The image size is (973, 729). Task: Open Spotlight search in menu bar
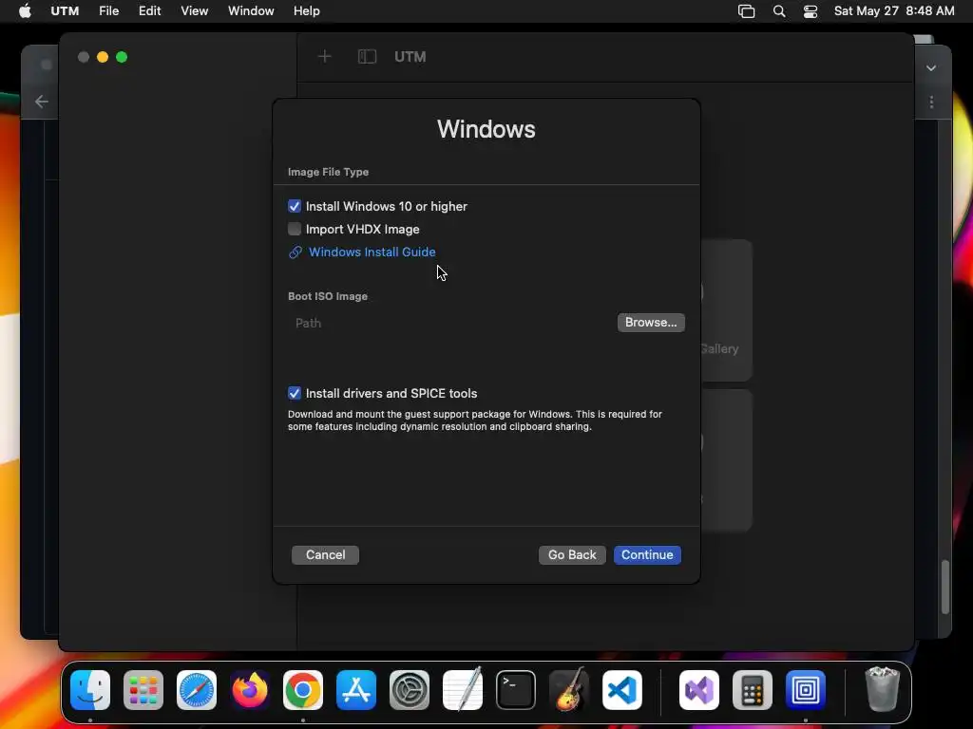[x=779, y=11]
